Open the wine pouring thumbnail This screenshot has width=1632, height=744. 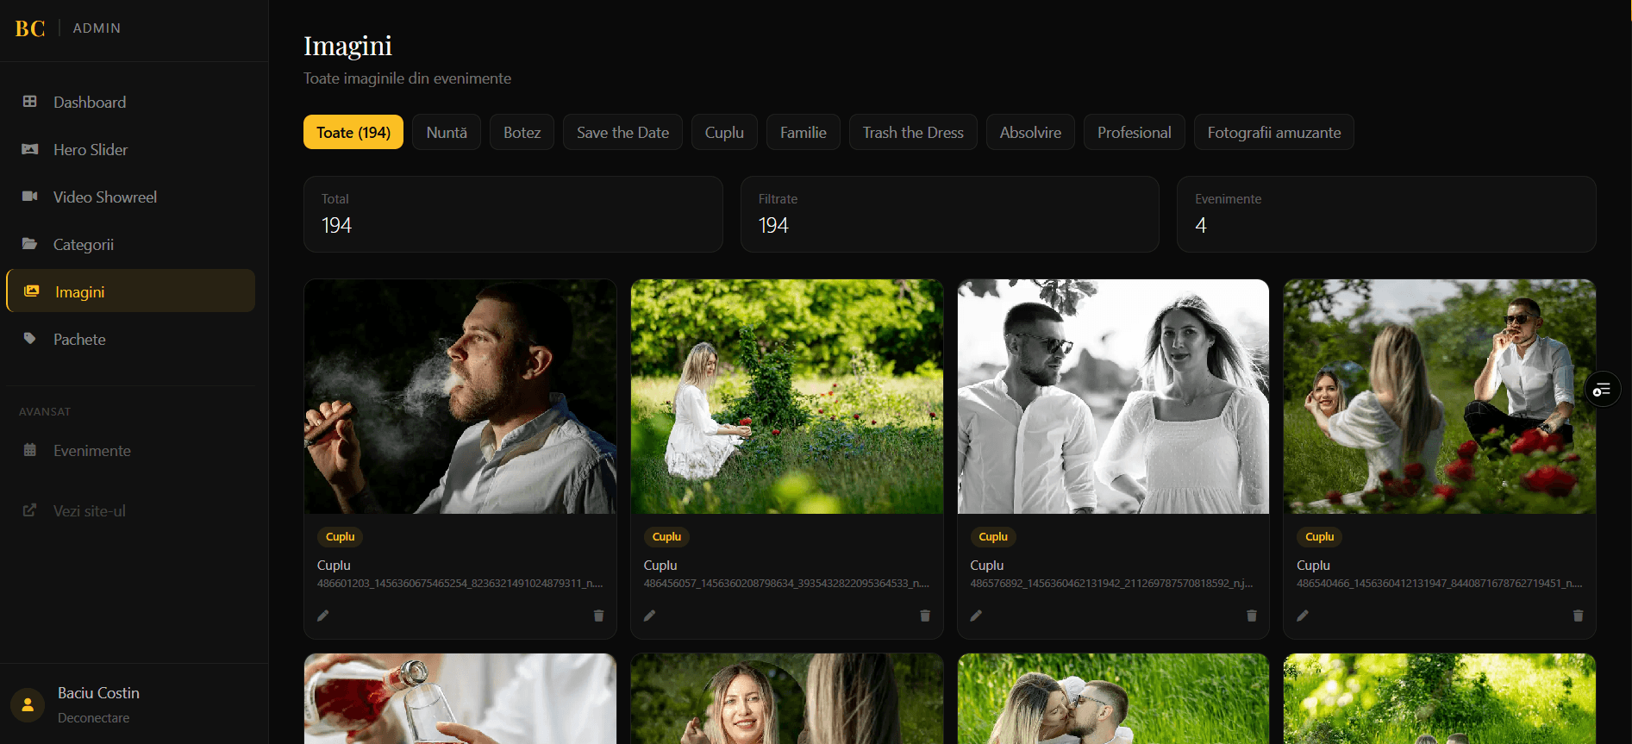(x=460, y=698)
